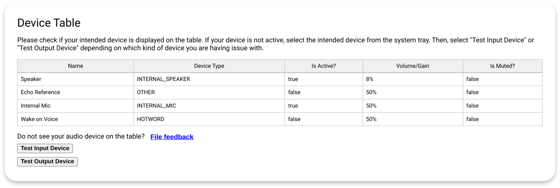Image resolution: width=560 pixels, height=188 pixels.
Task: Click the Speaker name cell
Action: (x=31, y=79)
